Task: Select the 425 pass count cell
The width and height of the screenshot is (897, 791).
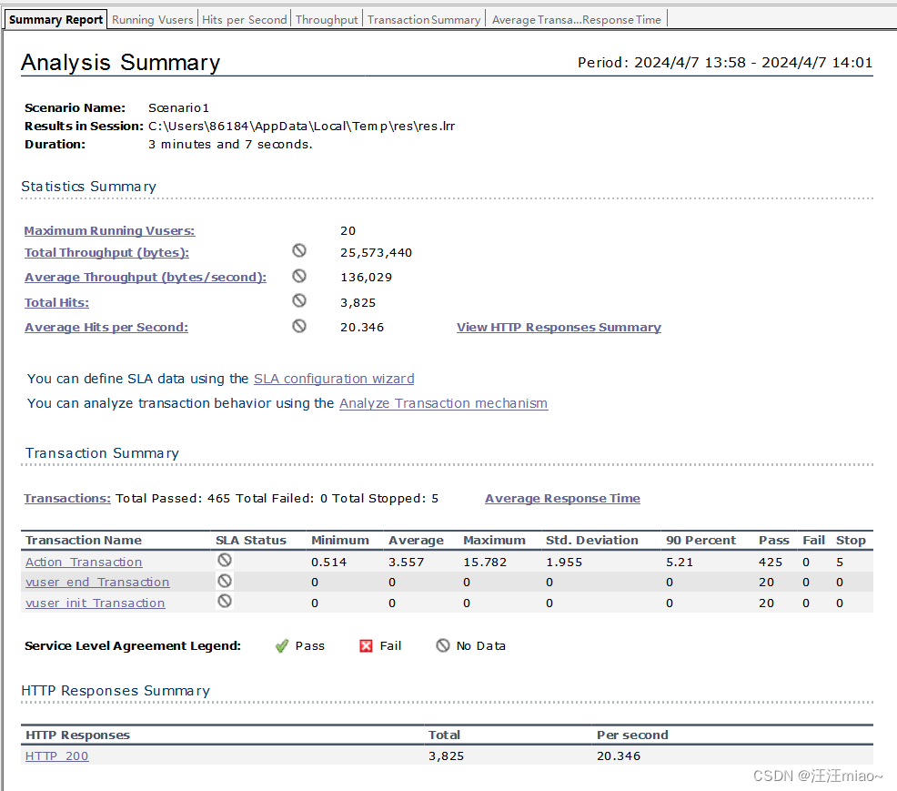Action: point(771,563)
